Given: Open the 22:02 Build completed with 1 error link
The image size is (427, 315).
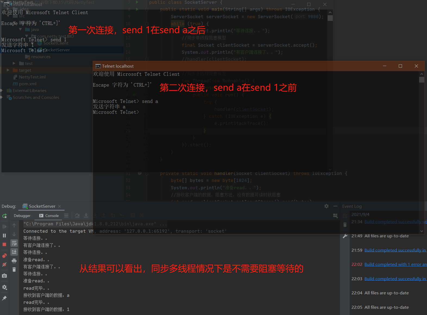Looking at the screenshot, I should [395, 264].
